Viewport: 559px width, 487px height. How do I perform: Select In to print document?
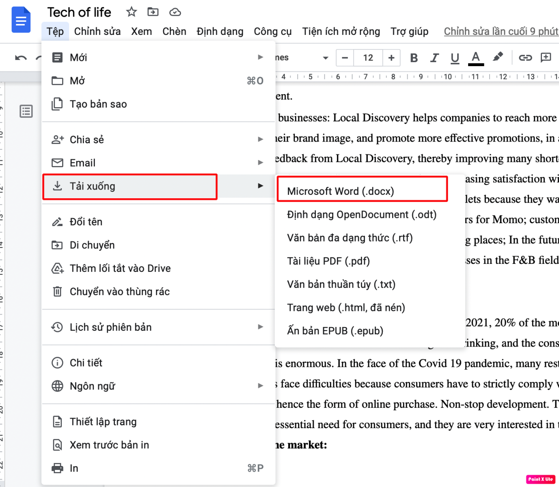tap(158, 468)
